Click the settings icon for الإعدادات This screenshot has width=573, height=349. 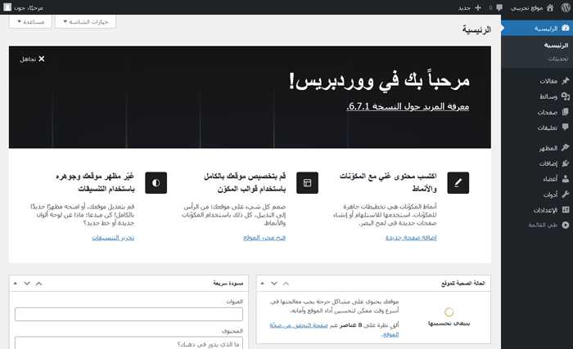tap(566, 209)
